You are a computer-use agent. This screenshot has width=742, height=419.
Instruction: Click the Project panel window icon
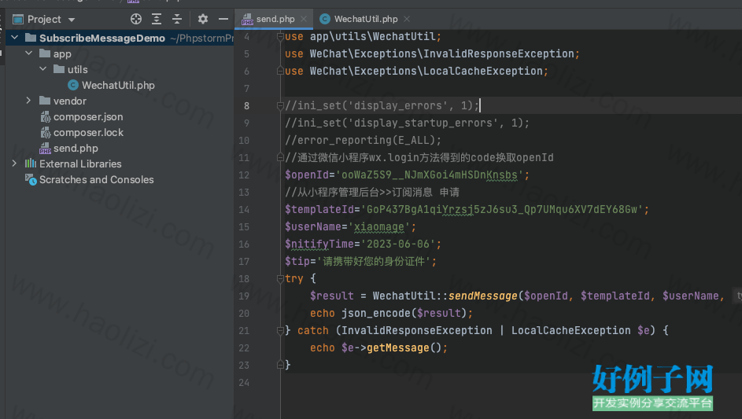point(18,20)
